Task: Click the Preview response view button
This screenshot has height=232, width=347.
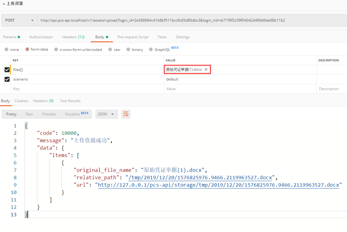Action: click(49, 114)
